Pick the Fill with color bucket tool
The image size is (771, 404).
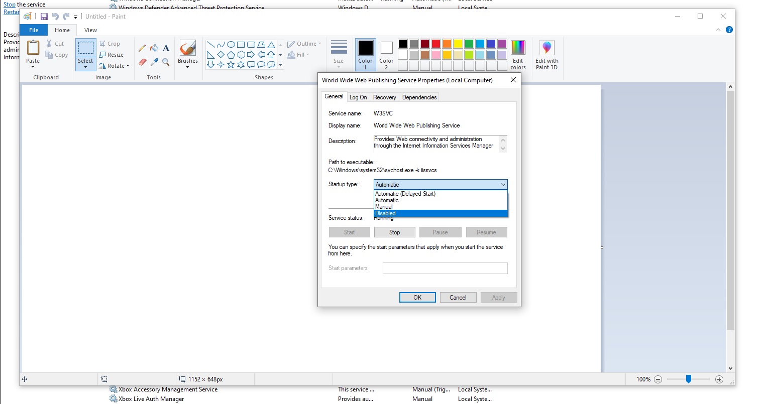coord(154,48)
